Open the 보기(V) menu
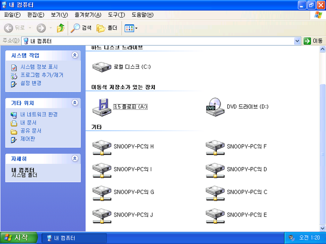This screenshot has height=244, width=326. (x=59, y=15)
